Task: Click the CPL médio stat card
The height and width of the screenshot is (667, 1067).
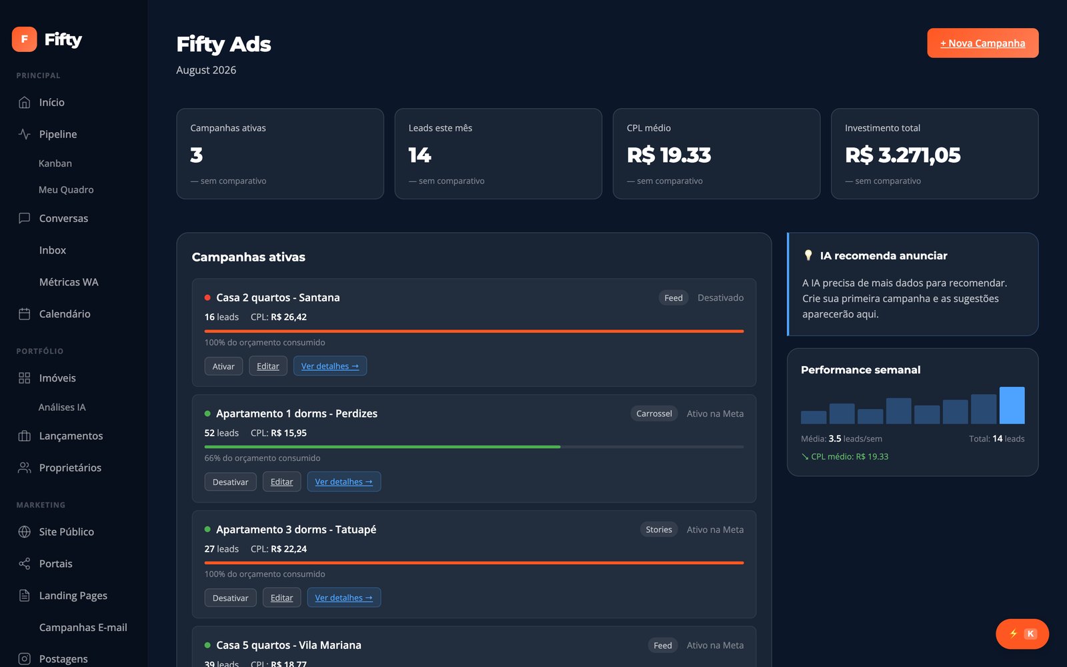Action: pos(716,153)
